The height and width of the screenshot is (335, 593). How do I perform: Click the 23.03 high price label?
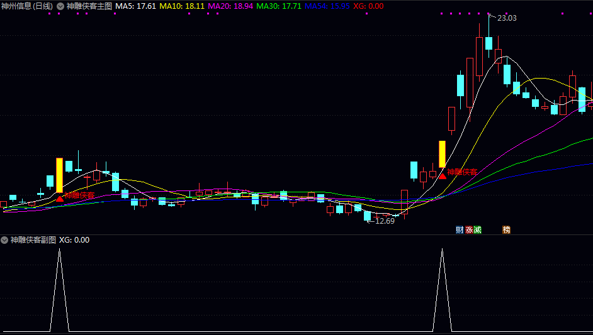507,18
